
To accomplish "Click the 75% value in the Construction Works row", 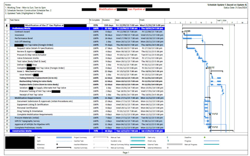I will pyautogui.click(x=96, y=131).
